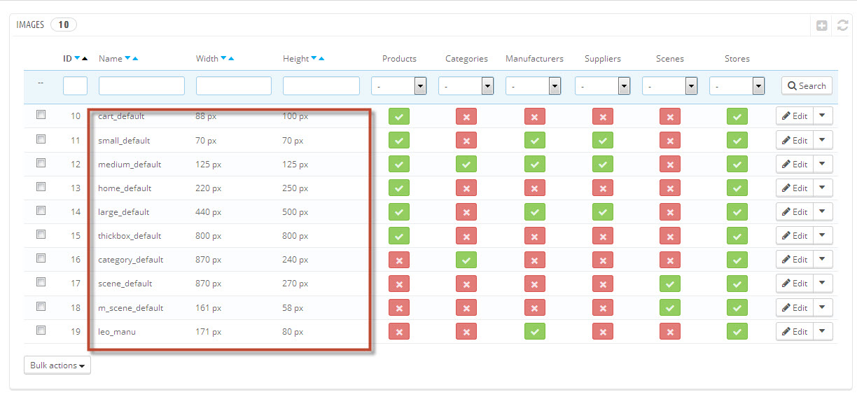
Task: Select checkbox for row ID 17
Action: pyautogui.click(x=41, y=281)
